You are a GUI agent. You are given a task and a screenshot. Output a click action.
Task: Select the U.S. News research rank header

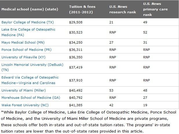pos(123,9)
